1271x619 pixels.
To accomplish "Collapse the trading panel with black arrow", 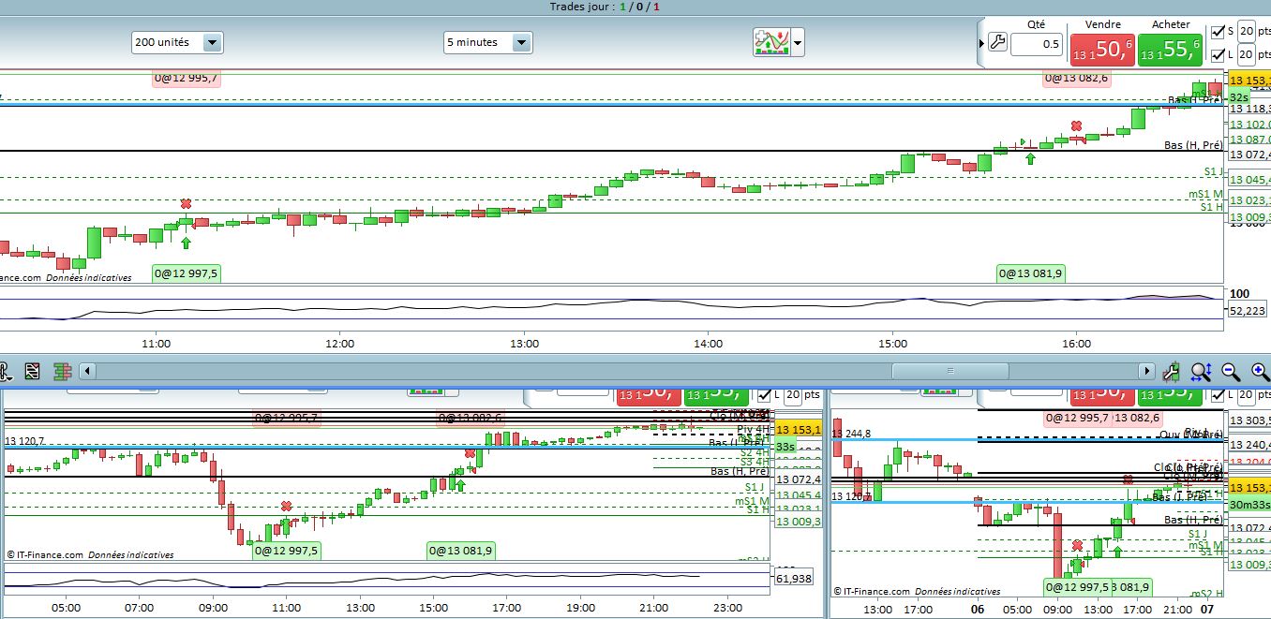I will pos(981,43).
